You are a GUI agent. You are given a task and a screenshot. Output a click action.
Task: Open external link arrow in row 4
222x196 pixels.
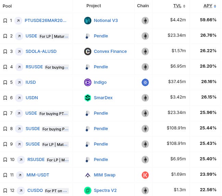tap(19, 67)
